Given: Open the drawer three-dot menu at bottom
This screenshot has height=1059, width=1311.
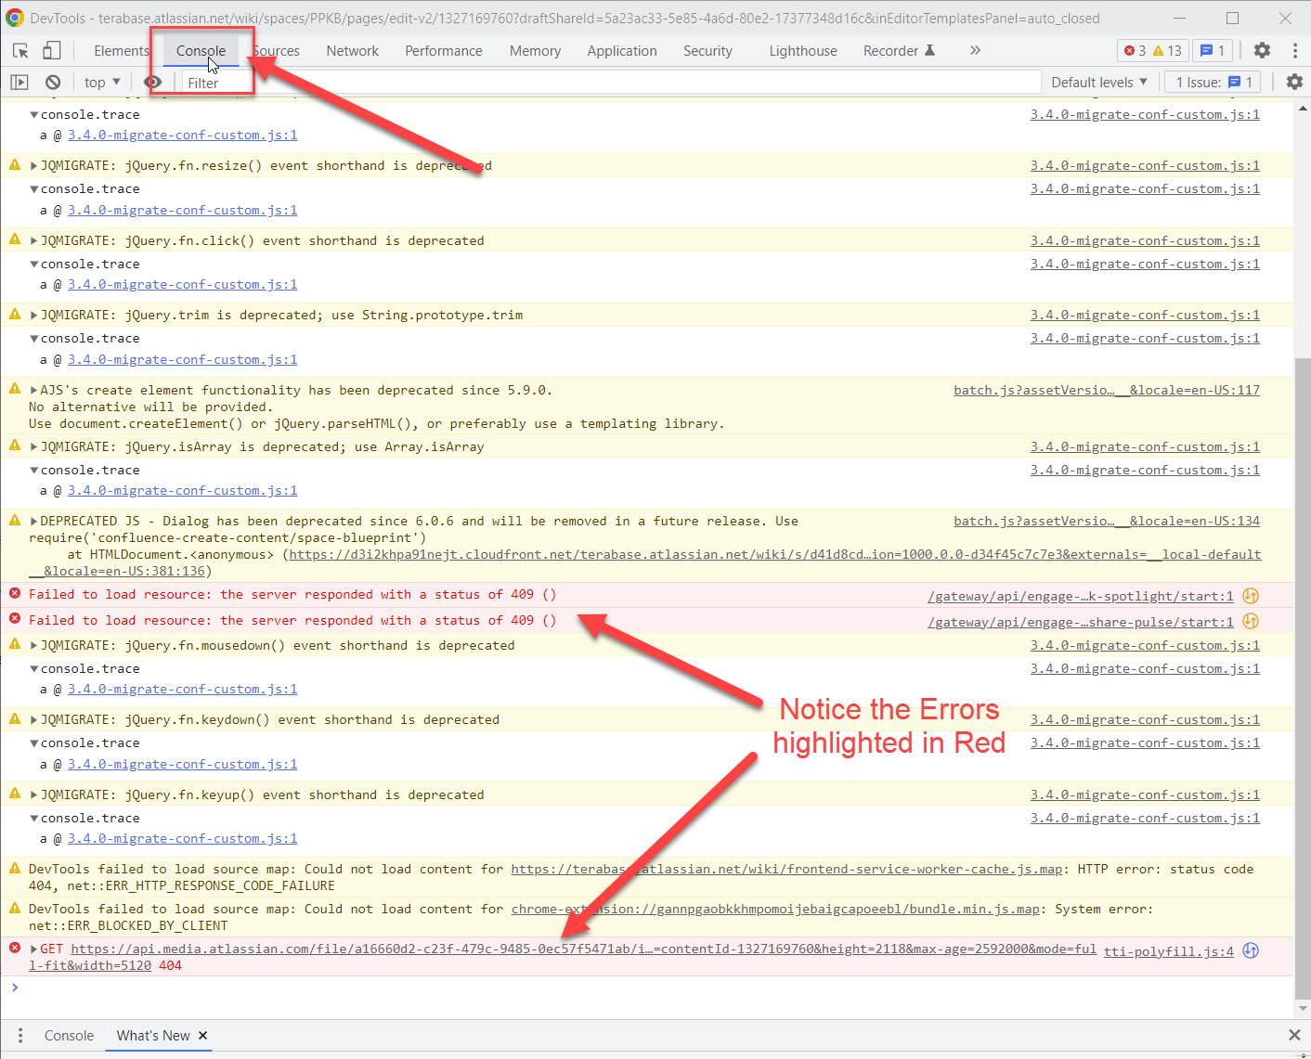Looking at the screenshot, I should coord(20,1035).
